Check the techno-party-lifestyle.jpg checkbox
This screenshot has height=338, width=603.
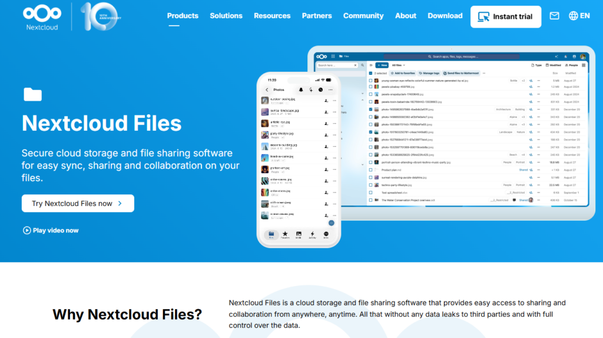(x=371, y=185)
